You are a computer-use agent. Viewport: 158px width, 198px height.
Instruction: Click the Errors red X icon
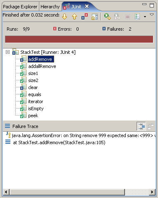pos(55,29)
